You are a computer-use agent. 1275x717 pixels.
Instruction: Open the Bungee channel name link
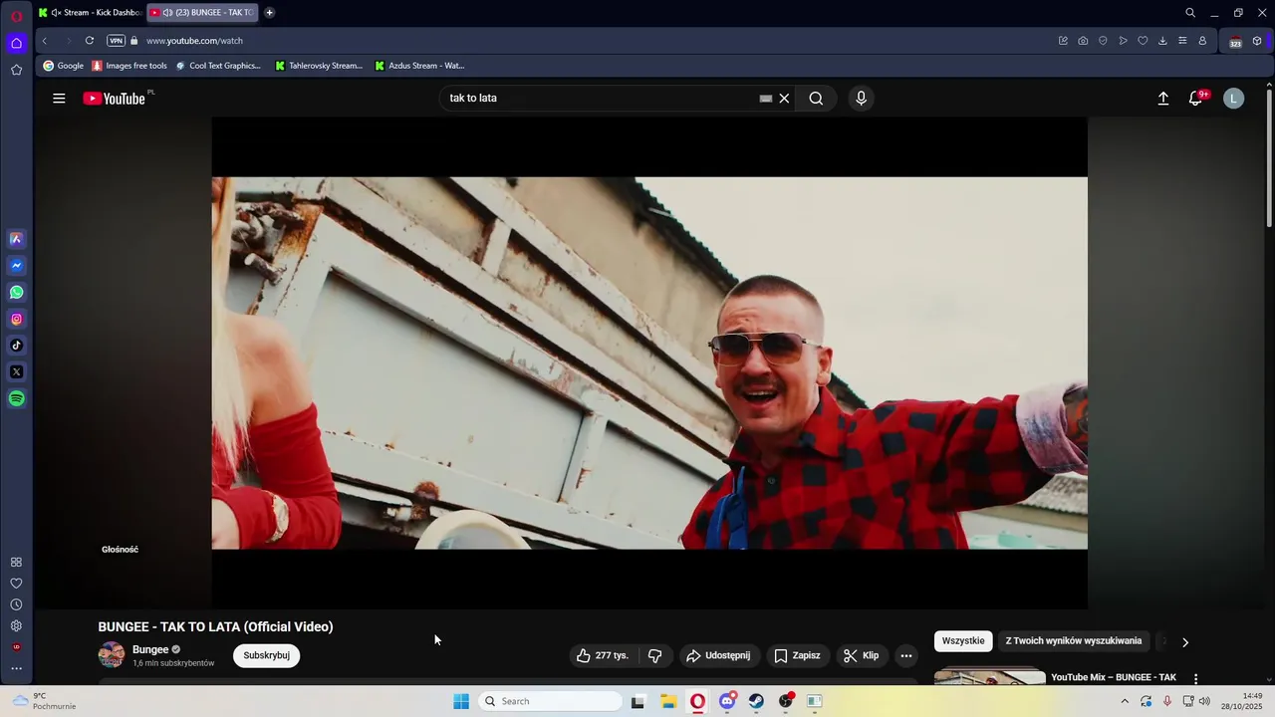(x=150, y=649)
